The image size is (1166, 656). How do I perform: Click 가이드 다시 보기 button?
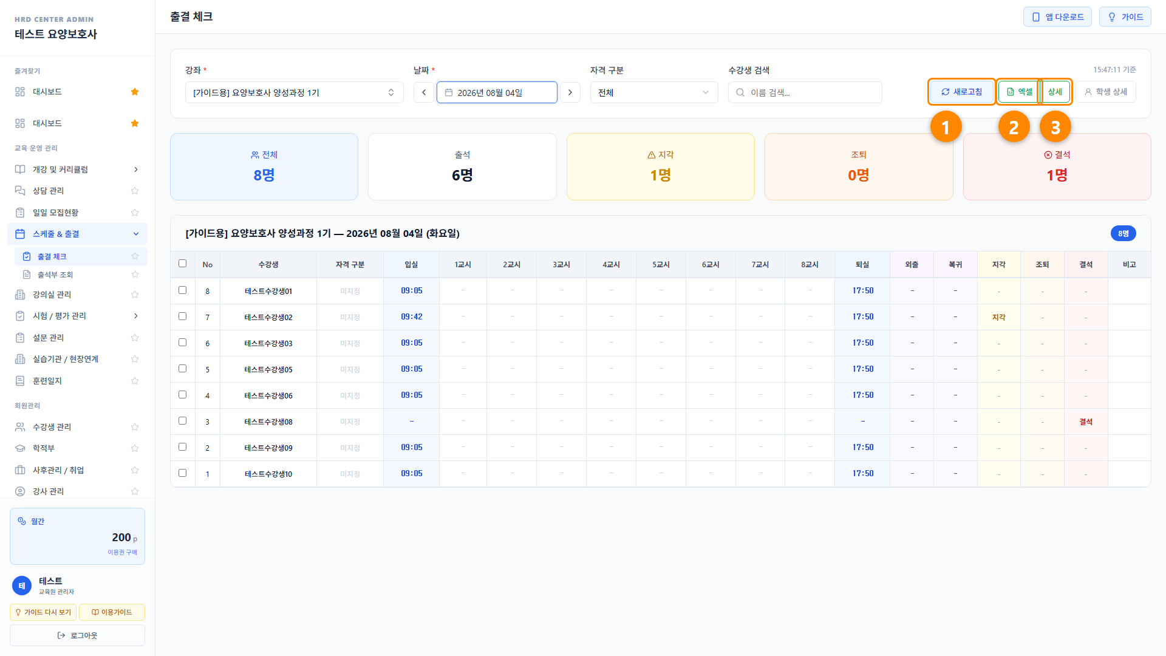pyautogui.click(x=43, y=612)
